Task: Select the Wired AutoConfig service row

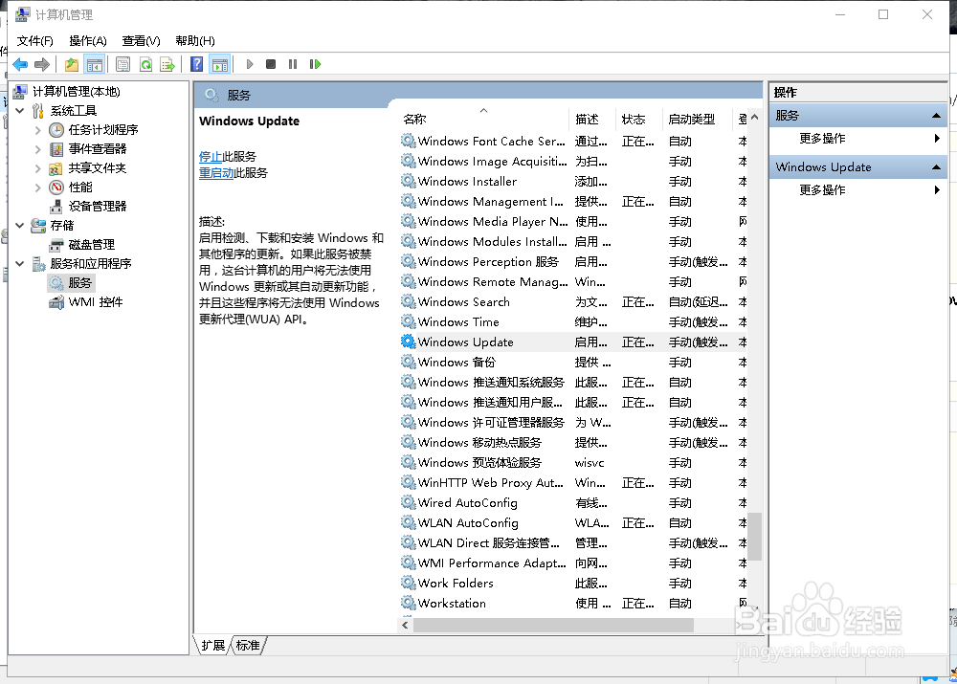Action: point(573,503)
